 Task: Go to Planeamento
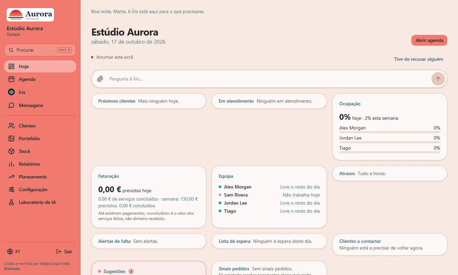coord(40,177)
